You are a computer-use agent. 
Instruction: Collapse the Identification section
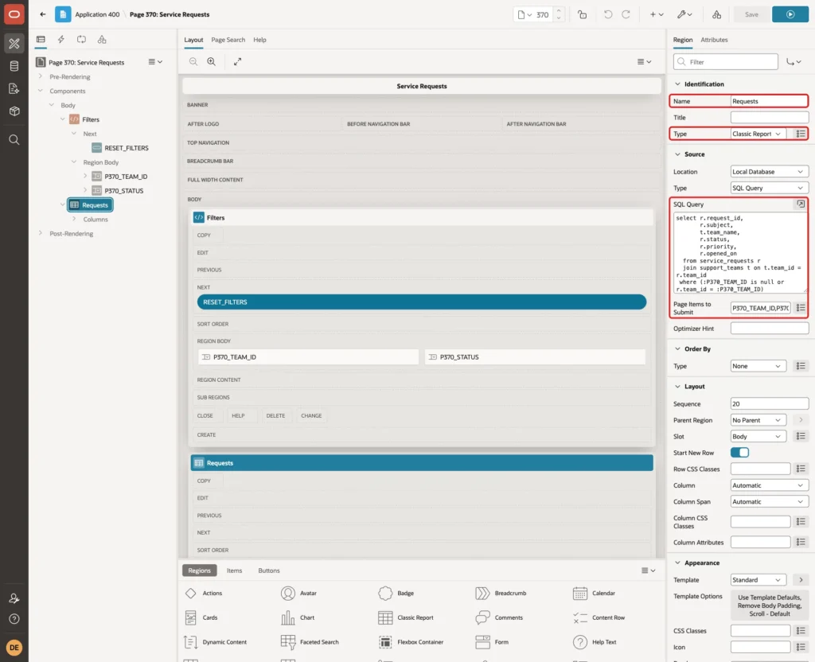[677, 84]
